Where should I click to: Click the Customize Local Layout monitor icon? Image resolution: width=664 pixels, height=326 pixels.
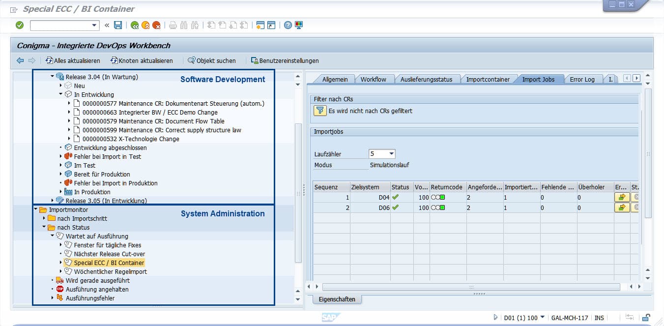(x=299, y=25)
